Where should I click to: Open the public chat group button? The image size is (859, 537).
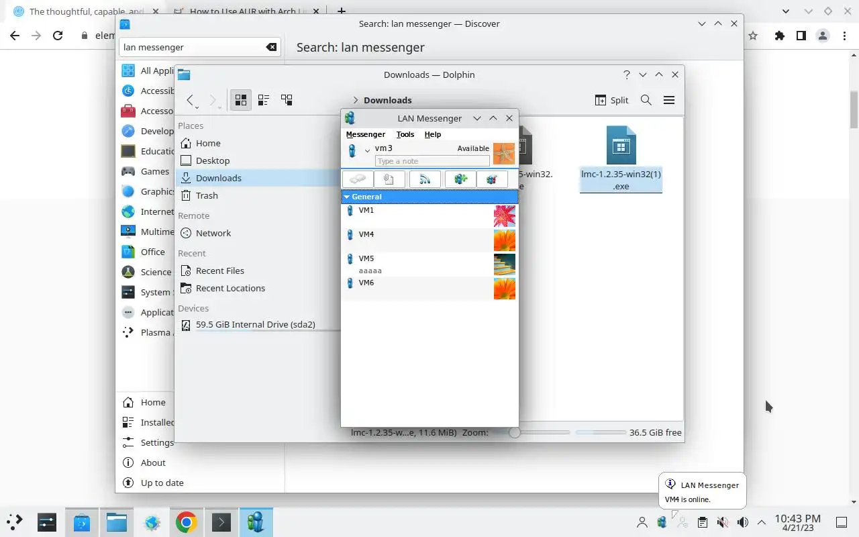point(492,179)
